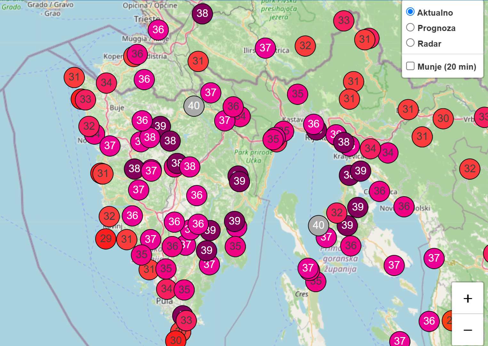Select the Aktualno radio button

[410, 12]
